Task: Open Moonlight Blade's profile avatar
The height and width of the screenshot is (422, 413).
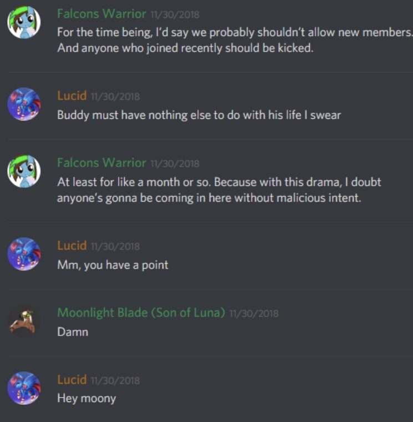Action: click(24, 321)
